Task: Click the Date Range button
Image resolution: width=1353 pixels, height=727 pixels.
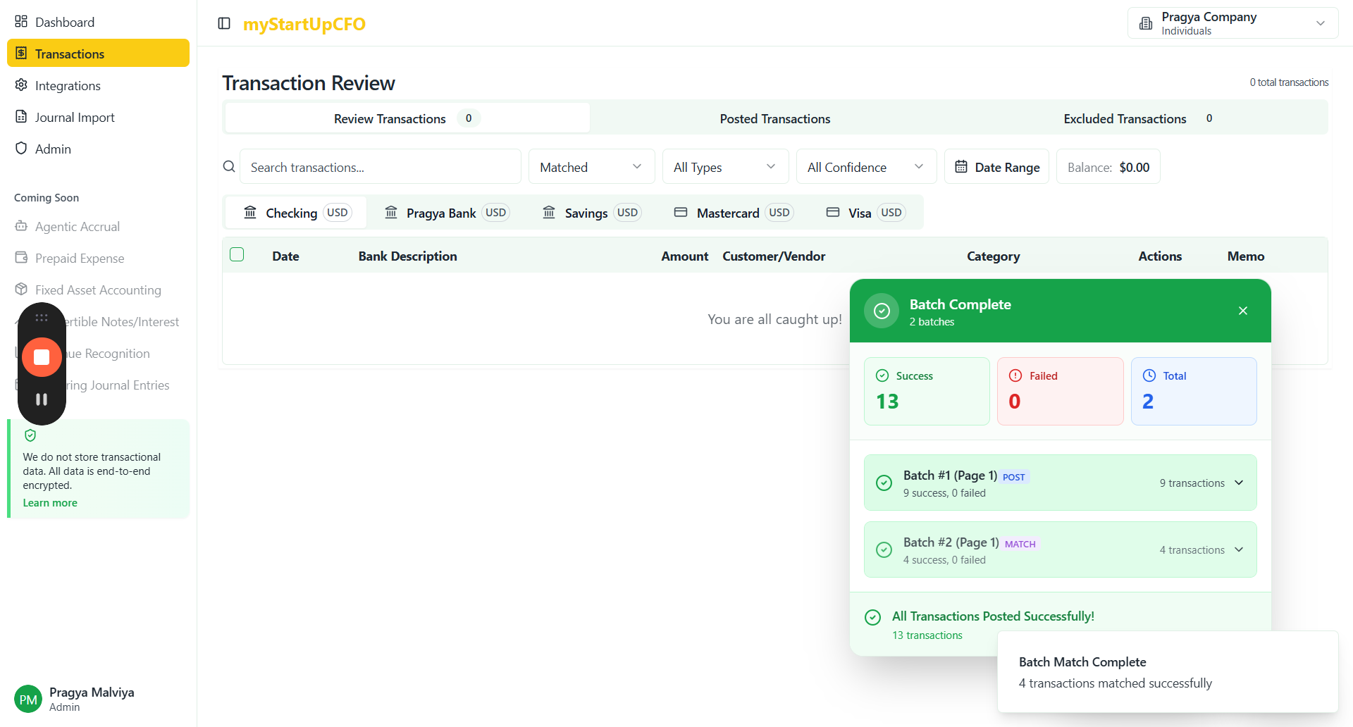Action: click(996, 167)
